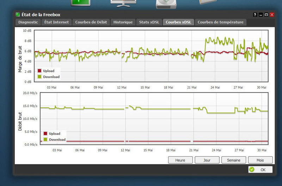
Task: Choose the Mois period button
Action: 260,160
